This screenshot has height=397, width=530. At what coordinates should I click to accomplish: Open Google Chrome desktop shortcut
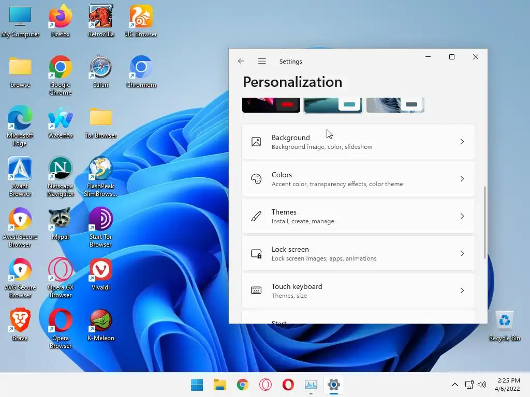(x=60, y=75)
